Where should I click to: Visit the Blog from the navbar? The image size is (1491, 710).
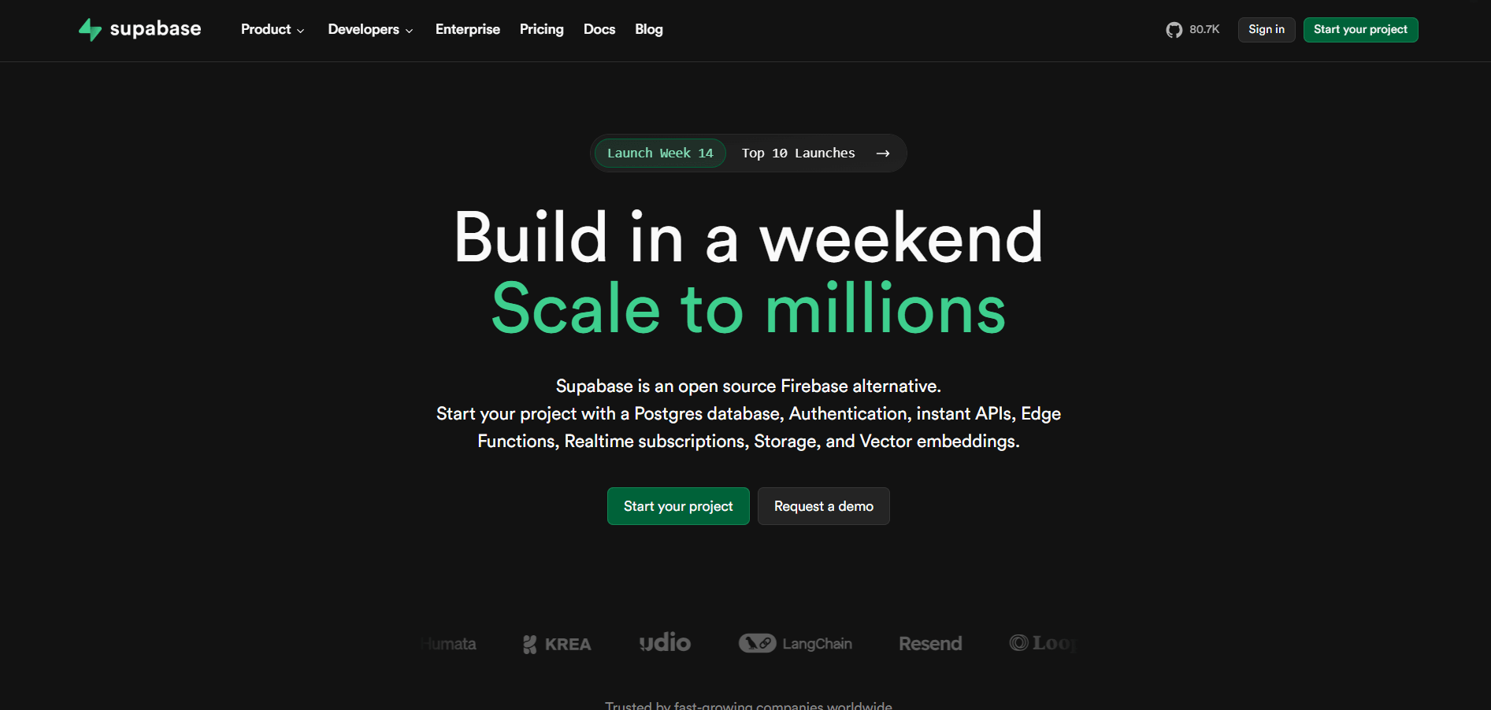[x=649, y=30]
